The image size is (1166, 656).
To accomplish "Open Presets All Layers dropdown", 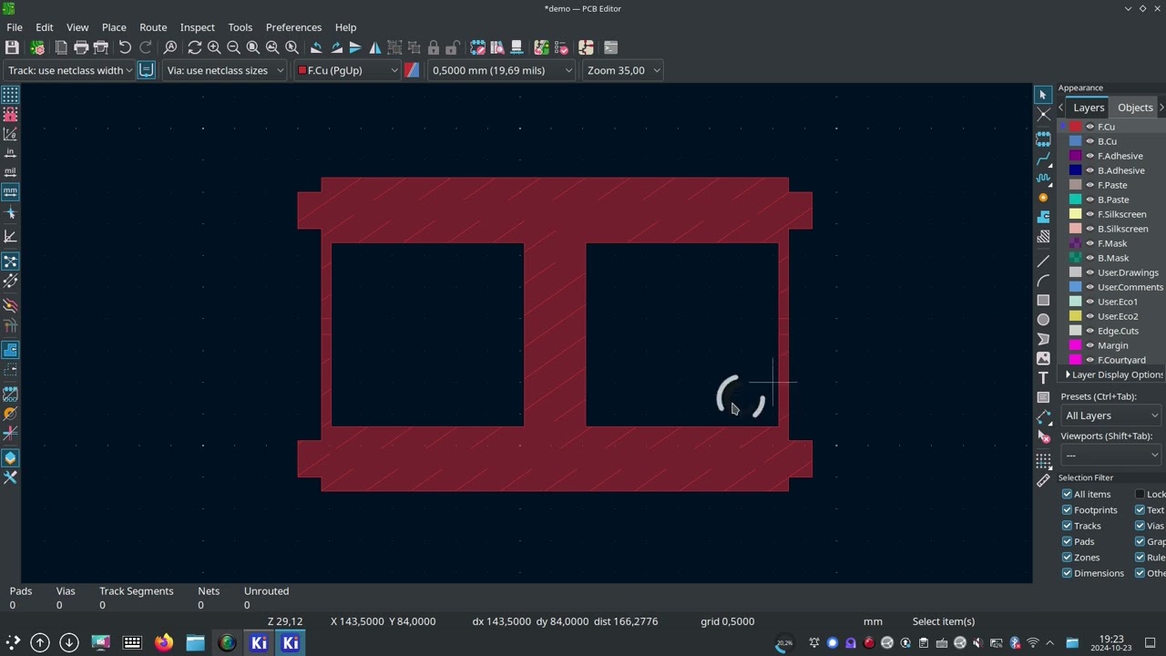I will [x=1111, y=415].
